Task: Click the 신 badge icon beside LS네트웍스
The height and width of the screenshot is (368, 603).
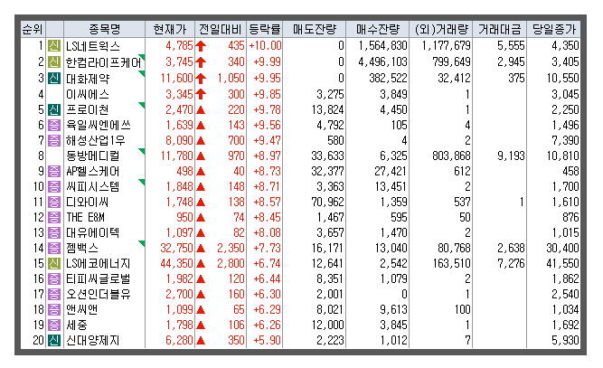Action: point(54,46)
